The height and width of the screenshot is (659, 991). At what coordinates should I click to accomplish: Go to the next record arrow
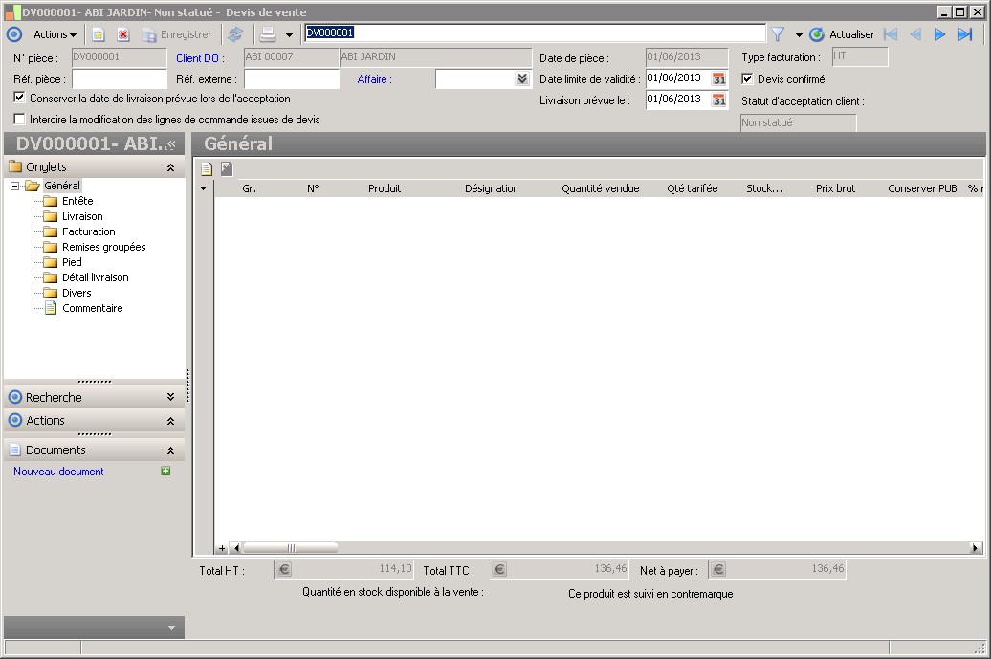(939, 34)
